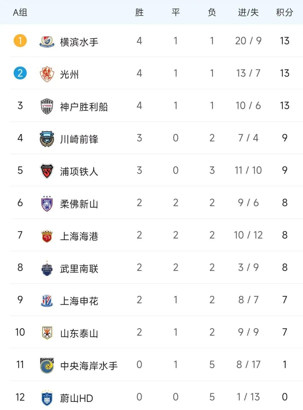The height and width of the screenshot is (410, 303).
Task: Click the Johor Darul Ta'zim (柔佛新山) crest
Action: [x=47, y=203]
